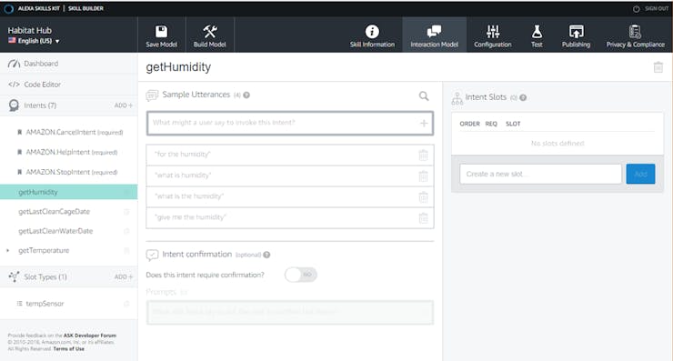Open Code Editor in the sidebar
The width and height of the screenshot is (673, 361).
[x=42, y=85]
